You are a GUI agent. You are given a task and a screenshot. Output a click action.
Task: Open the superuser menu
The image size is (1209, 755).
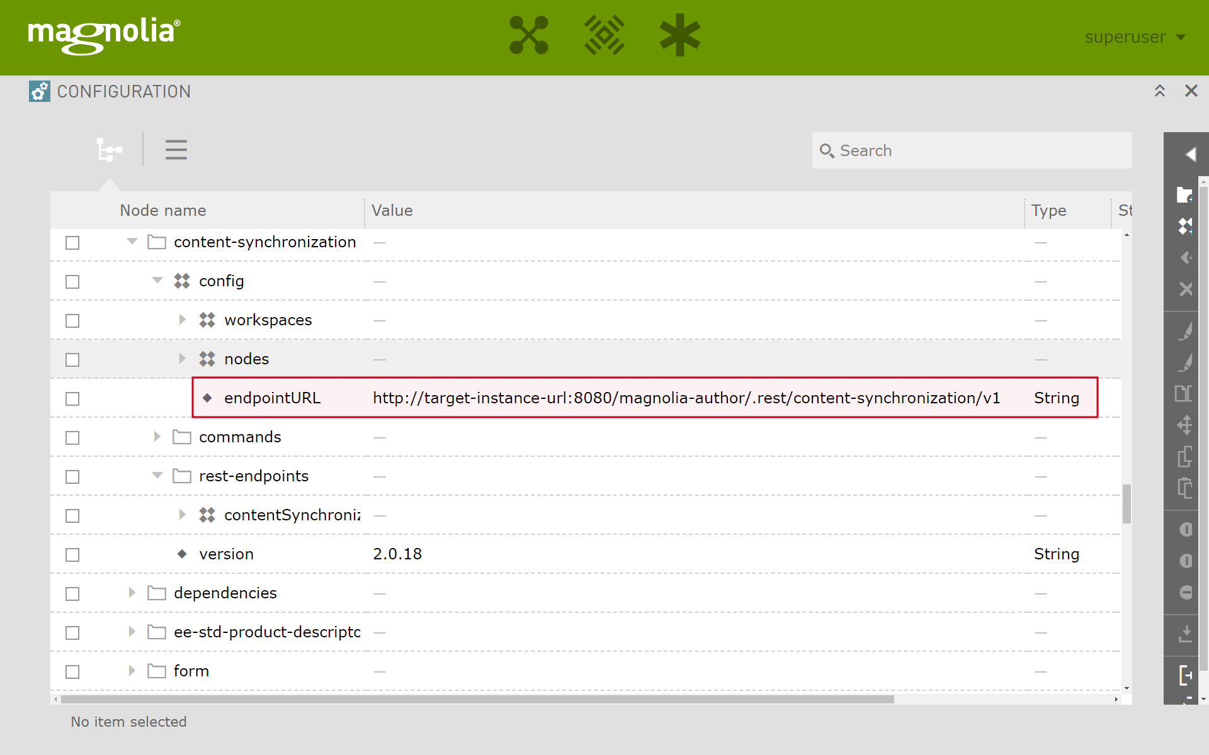tap(1133, 37)
